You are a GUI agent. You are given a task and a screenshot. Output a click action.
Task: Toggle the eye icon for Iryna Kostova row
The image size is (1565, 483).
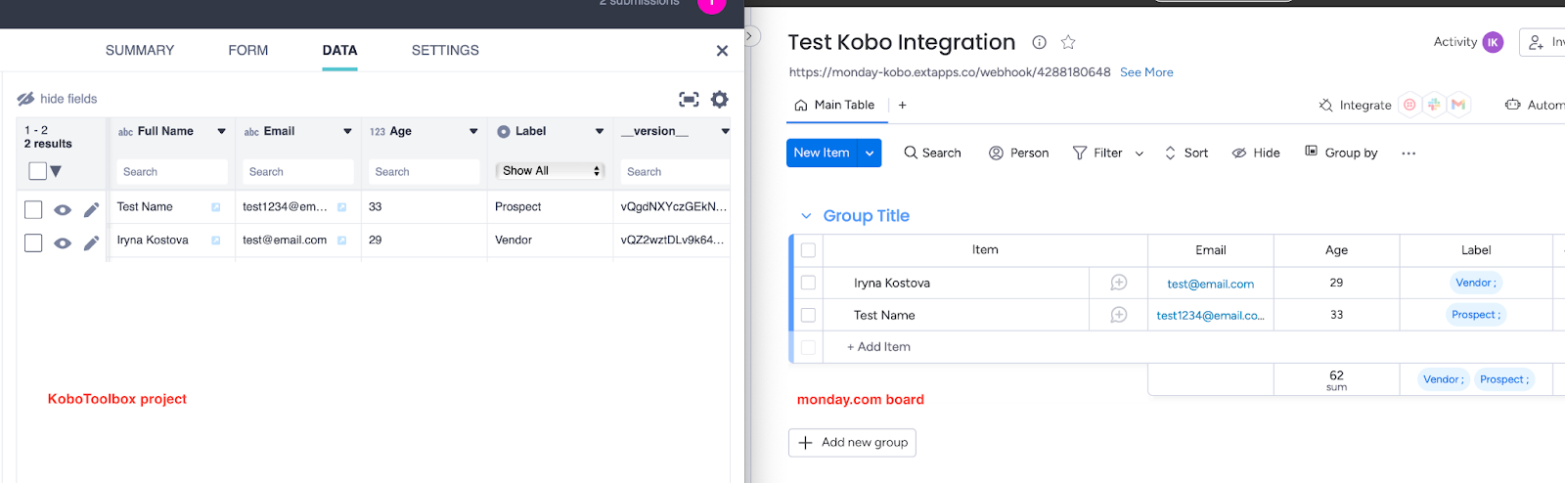pyautogui.click(x=63, y=243)
